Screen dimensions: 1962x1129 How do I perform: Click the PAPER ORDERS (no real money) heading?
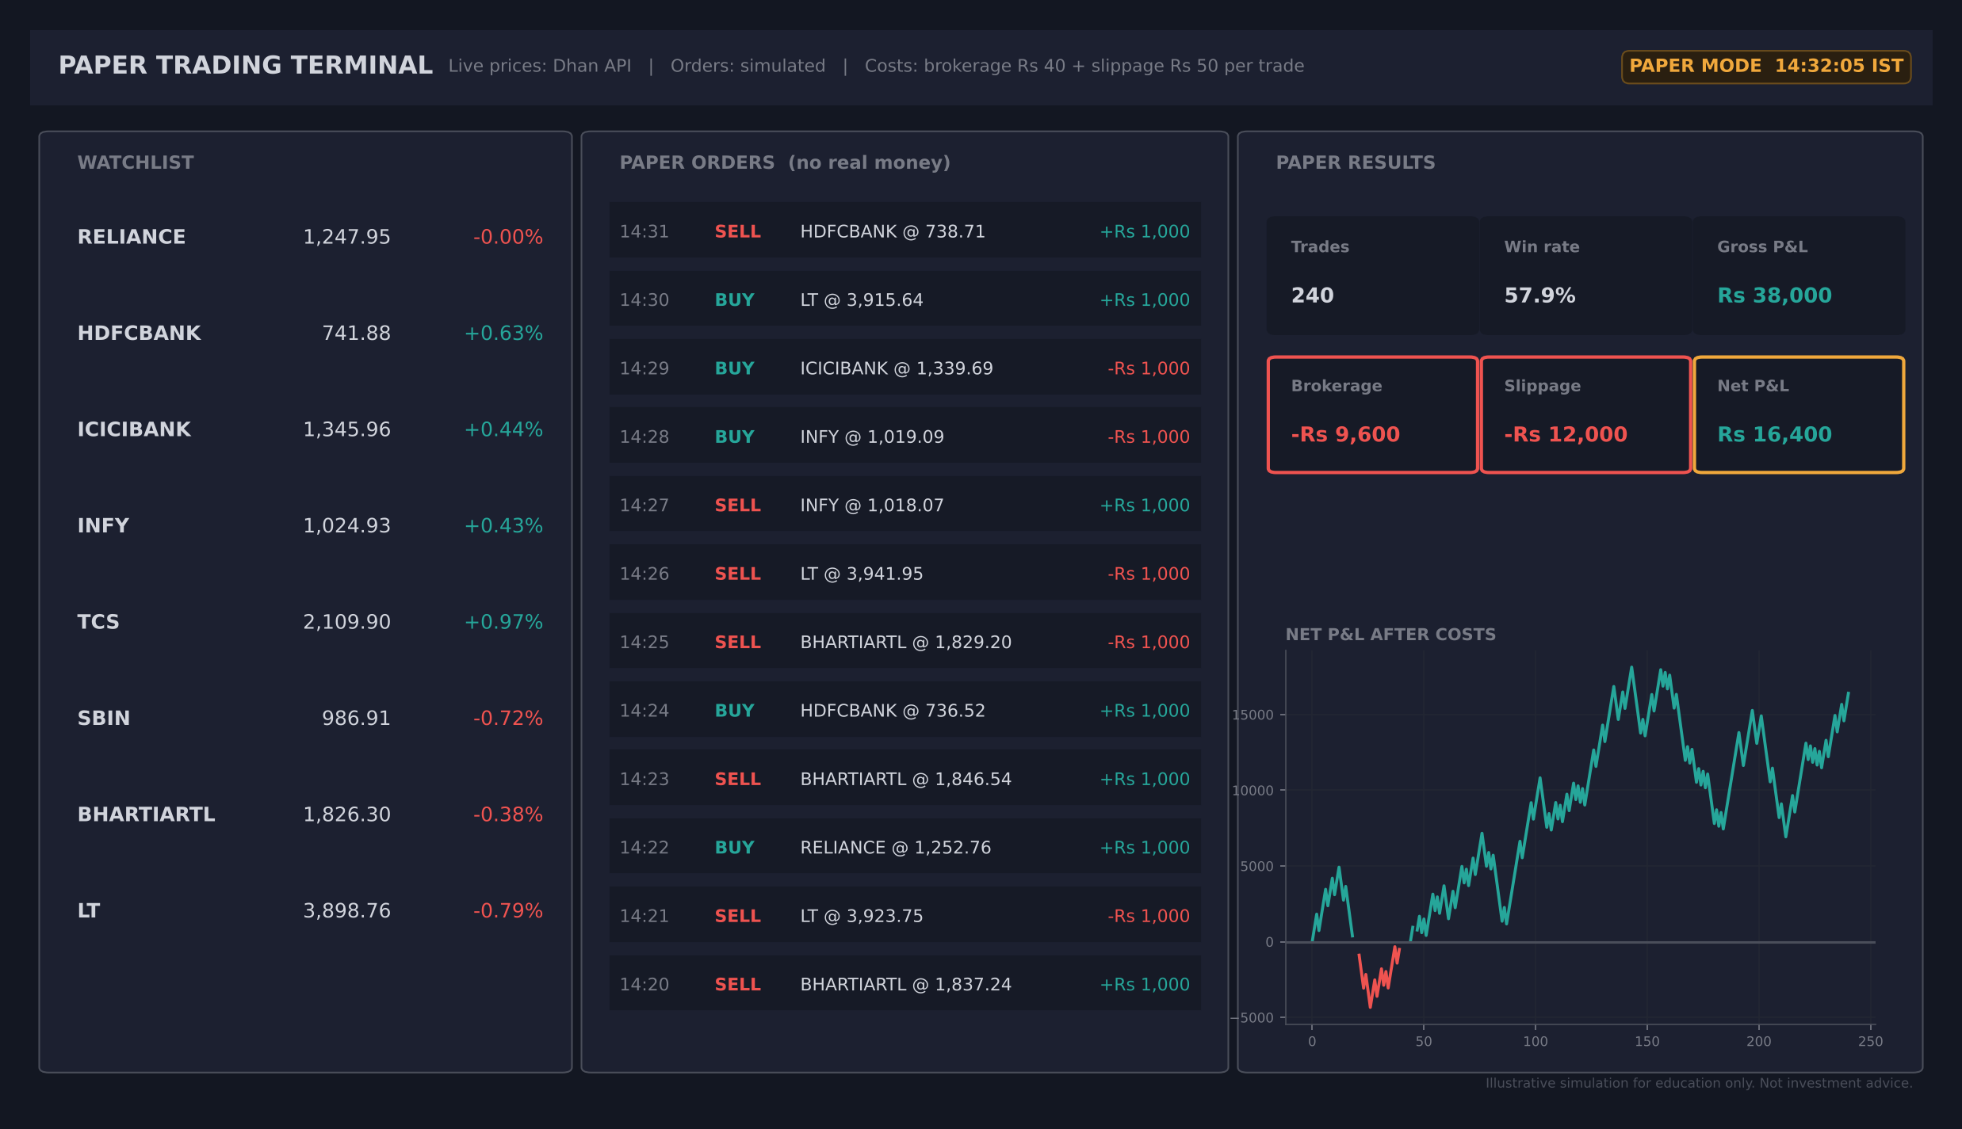pos(785,162)
